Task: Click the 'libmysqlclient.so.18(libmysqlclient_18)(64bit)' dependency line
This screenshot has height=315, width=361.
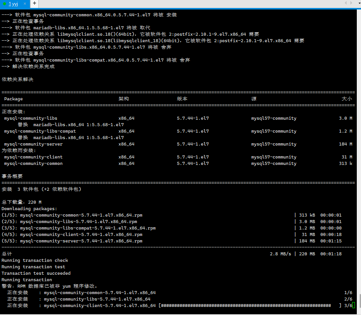Action: click(x=153, y=41)
